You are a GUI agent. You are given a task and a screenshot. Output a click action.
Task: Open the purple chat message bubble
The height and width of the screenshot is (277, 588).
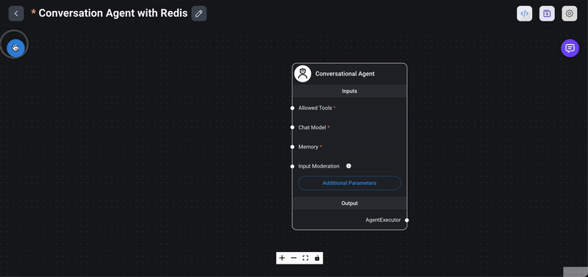pos(570,48)
